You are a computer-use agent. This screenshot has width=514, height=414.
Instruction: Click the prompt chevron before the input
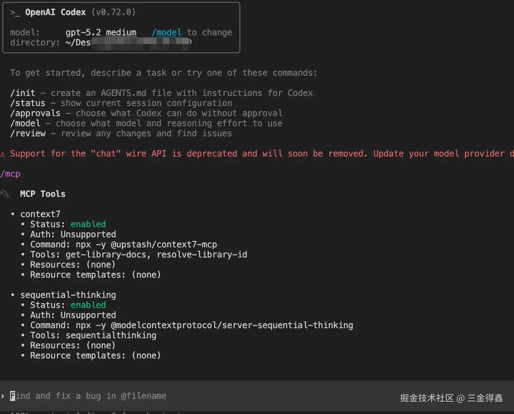coord(3,396)
